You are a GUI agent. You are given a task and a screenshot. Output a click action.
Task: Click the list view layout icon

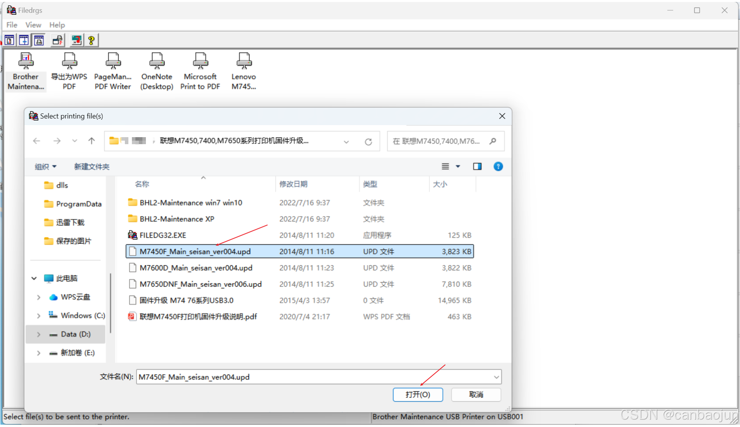click(445, 167)
